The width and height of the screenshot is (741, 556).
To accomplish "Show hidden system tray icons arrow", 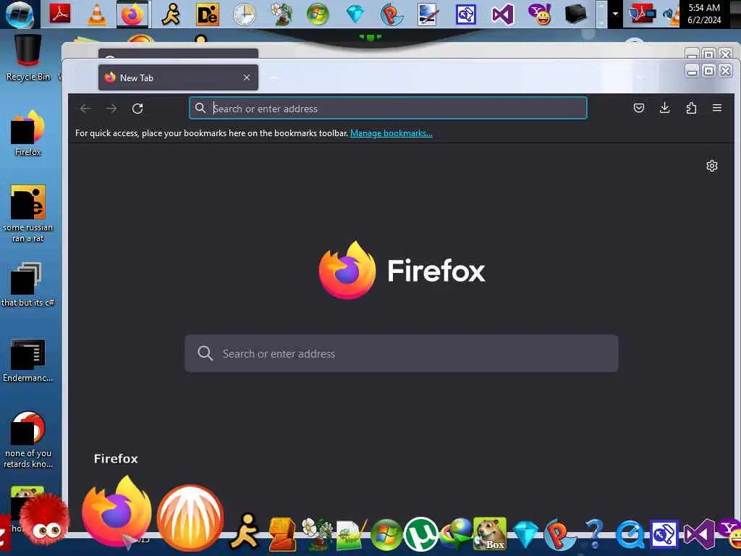I will point(615,14).
